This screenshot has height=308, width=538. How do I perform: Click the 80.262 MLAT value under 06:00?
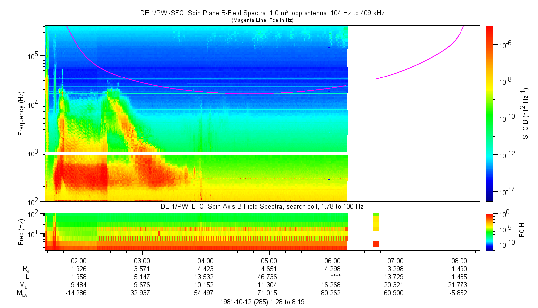click(x=332, y=292)
